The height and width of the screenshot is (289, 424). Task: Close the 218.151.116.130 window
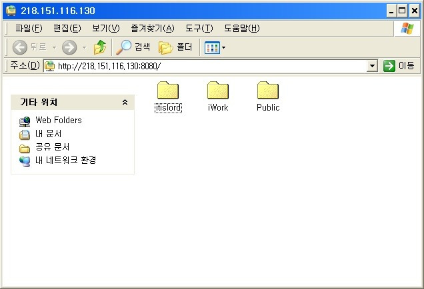[x=414, y=11]
